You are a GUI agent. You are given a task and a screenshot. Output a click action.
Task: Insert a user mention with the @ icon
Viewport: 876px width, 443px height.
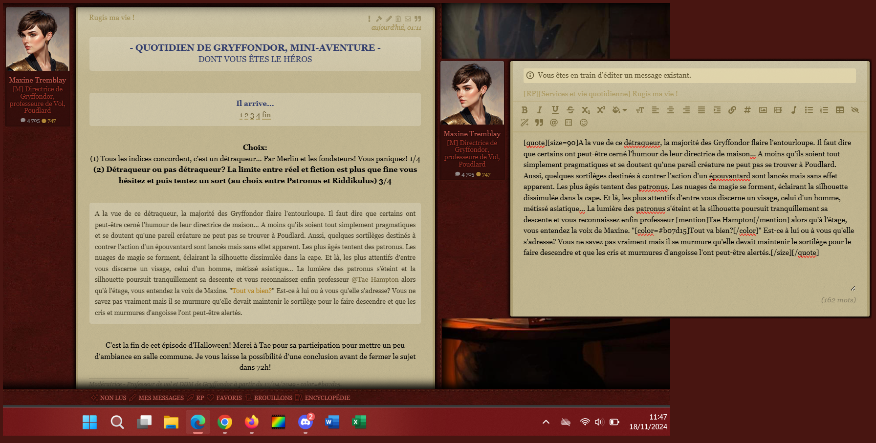click(554, 123)
